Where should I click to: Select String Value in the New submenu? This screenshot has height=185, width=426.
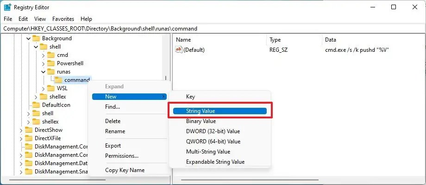pos(220,111)
